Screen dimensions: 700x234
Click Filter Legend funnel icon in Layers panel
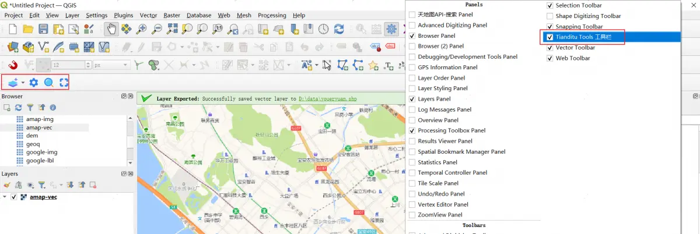tap(41, 185)
